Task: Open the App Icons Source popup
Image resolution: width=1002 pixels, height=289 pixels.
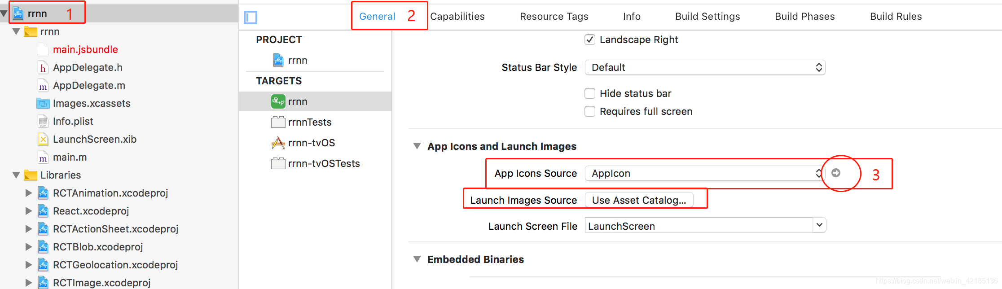Action: [705, 173]
